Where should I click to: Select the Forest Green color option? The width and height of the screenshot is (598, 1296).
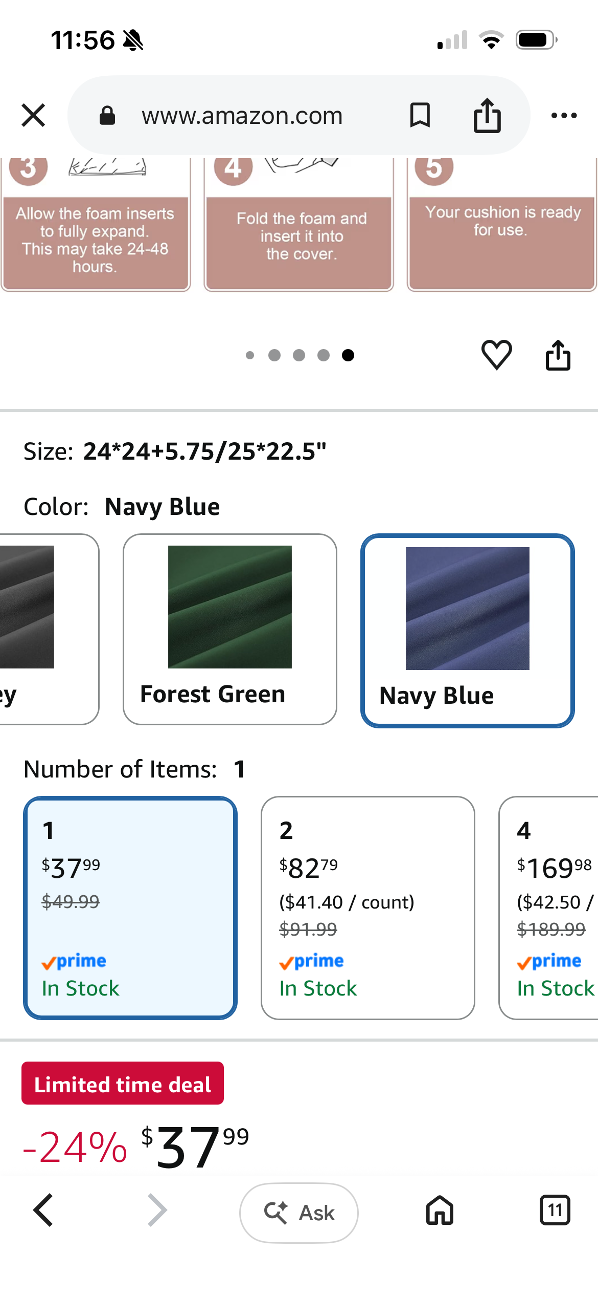click(229, 629)
